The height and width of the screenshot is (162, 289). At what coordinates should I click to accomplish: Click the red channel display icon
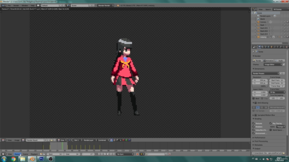[123, 140]
